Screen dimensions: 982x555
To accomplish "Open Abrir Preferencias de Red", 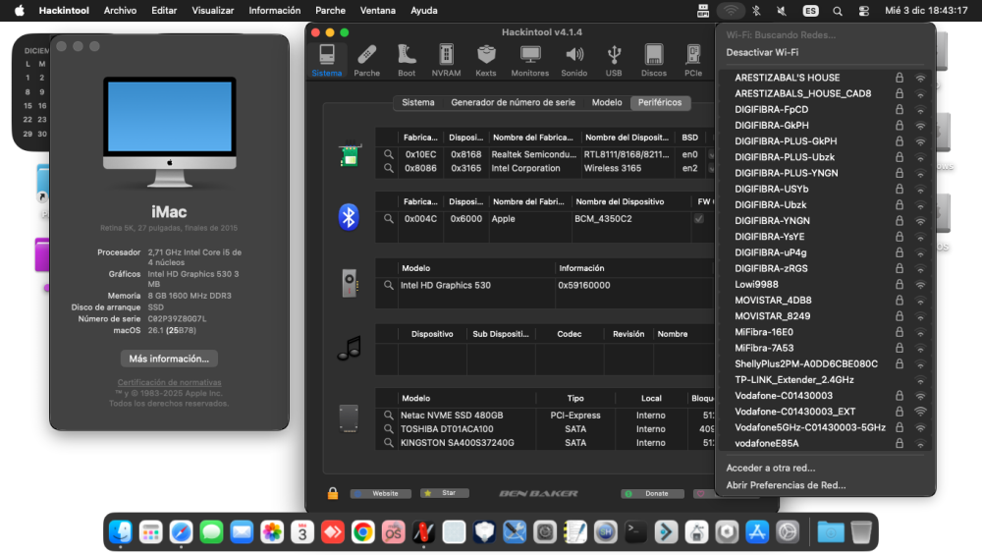I will click(x=786, y=485).
